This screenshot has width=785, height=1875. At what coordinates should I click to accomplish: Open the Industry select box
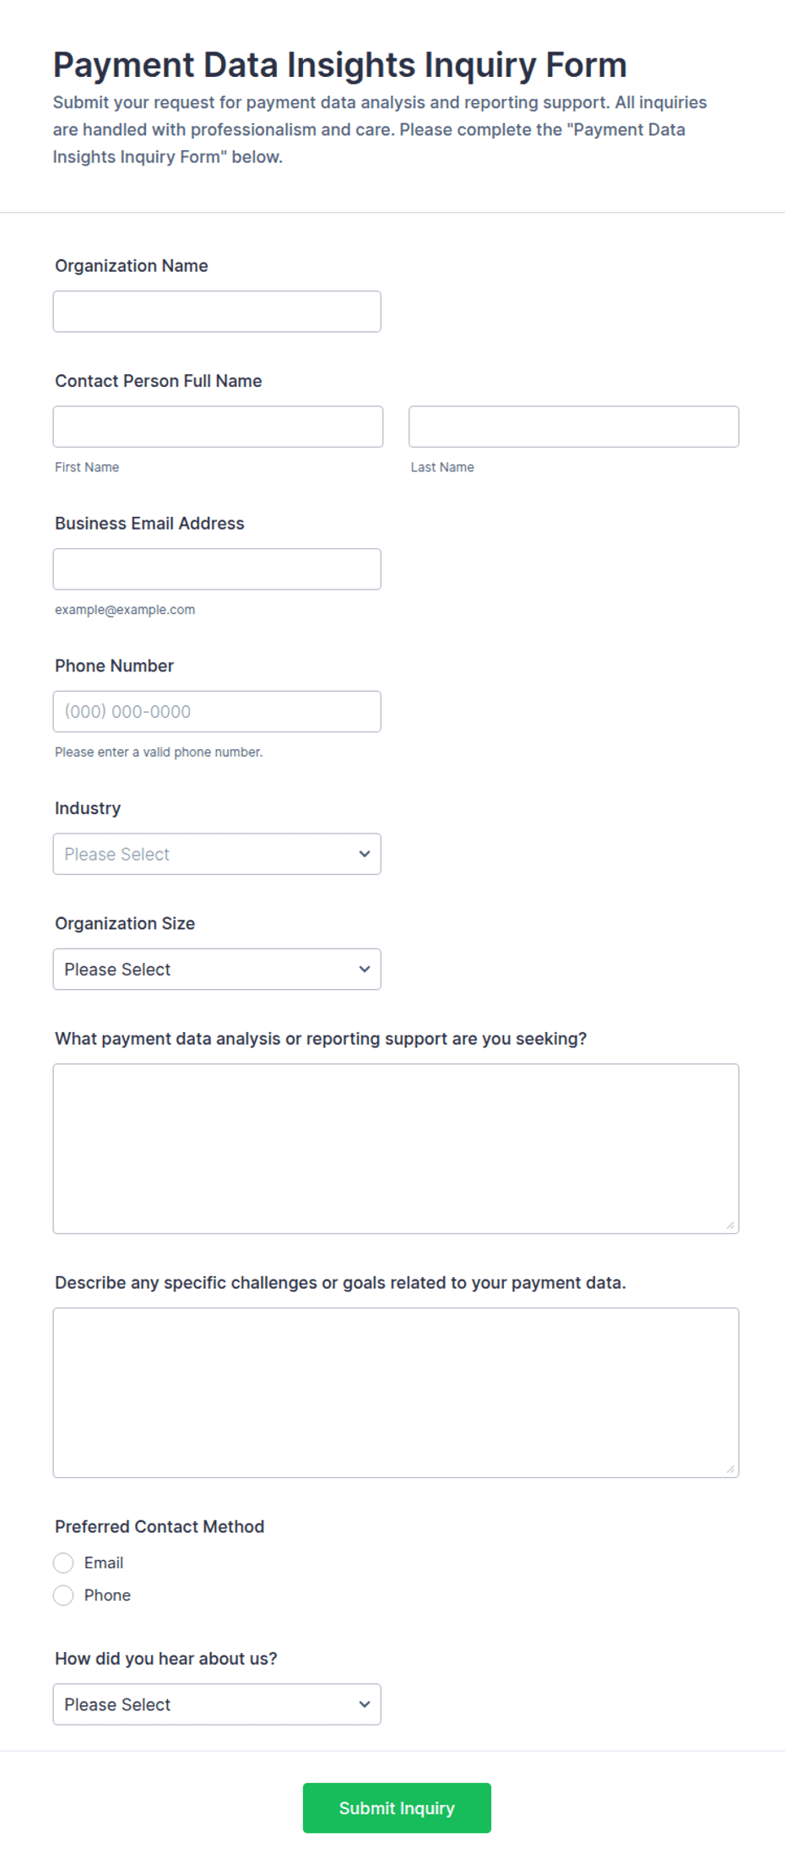pyautogui.click(x=217, y=854)
